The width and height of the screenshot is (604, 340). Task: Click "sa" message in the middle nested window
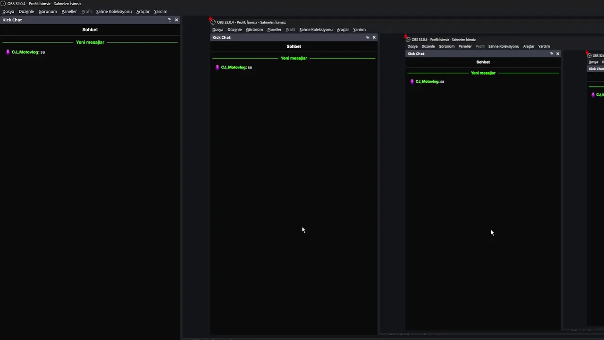(x=250, y=67)
